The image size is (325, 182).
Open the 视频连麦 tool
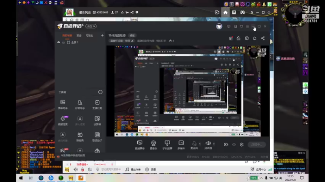(x=63, y=121)
